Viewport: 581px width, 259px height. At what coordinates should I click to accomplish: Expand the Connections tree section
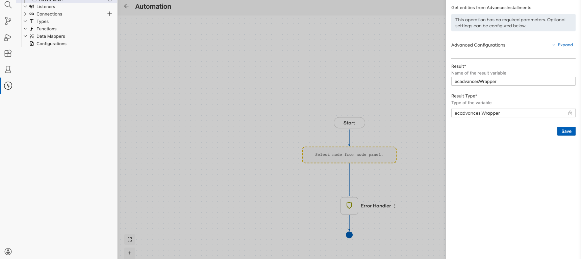pyautogui.click(x=25, y=14)
